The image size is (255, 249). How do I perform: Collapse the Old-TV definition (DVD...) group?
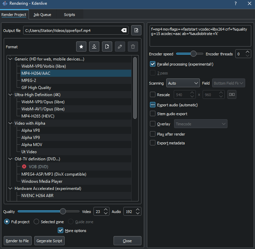coord(11,159)
